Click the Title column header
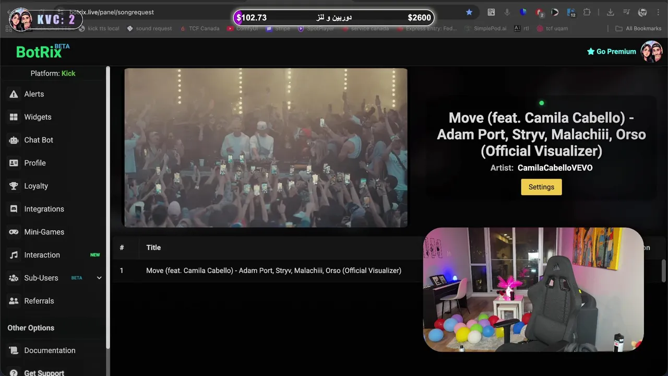The height and width of the screenshot is (376, 668). [153, 248]
